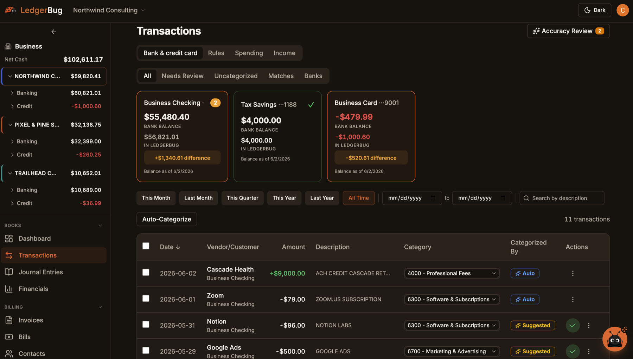Image resolution: width=633 pixels, height=359 pixels.
Task: Expand Banking under Northwind showing $60,821.01
Action: point(12,93)
